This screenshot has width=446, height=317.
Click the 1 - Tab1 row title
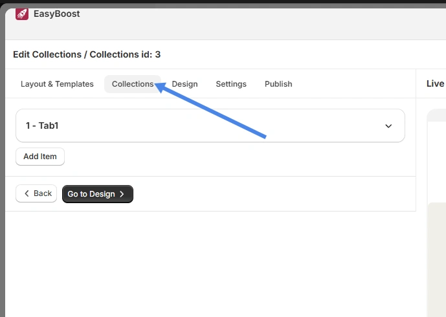(x=42, y=126)
